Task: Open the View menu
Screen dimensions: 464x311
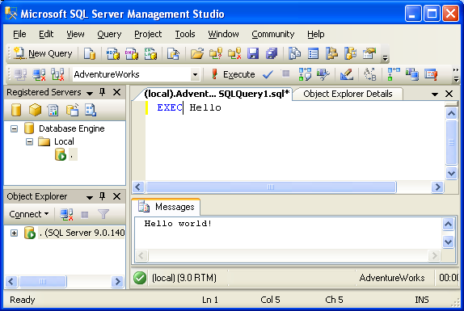Action: (75, 34)
